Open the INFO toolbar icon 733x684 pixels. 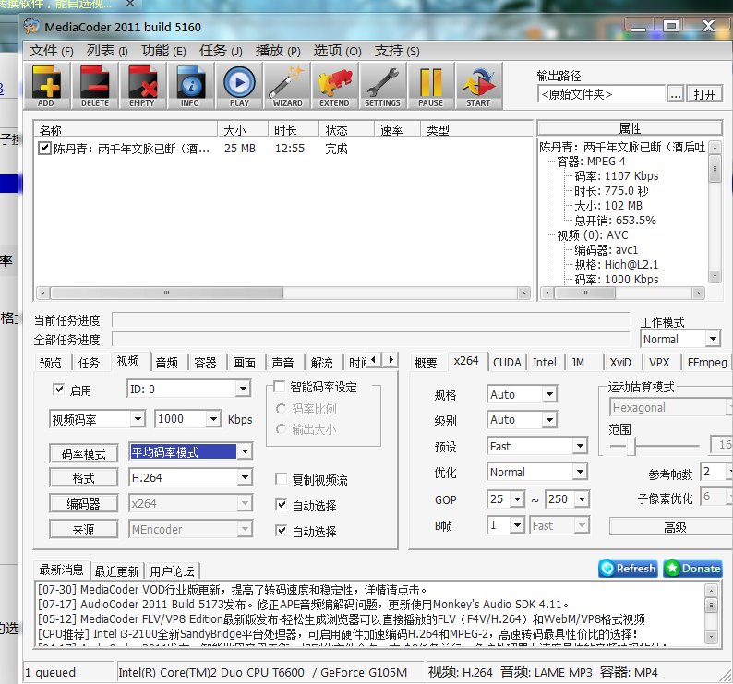(190, 86)
